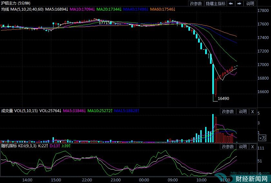The width and height of the screenshot is (271, 183).
Task: Click 说明 in the main chart toolbar
Action: tap(250, 4)
